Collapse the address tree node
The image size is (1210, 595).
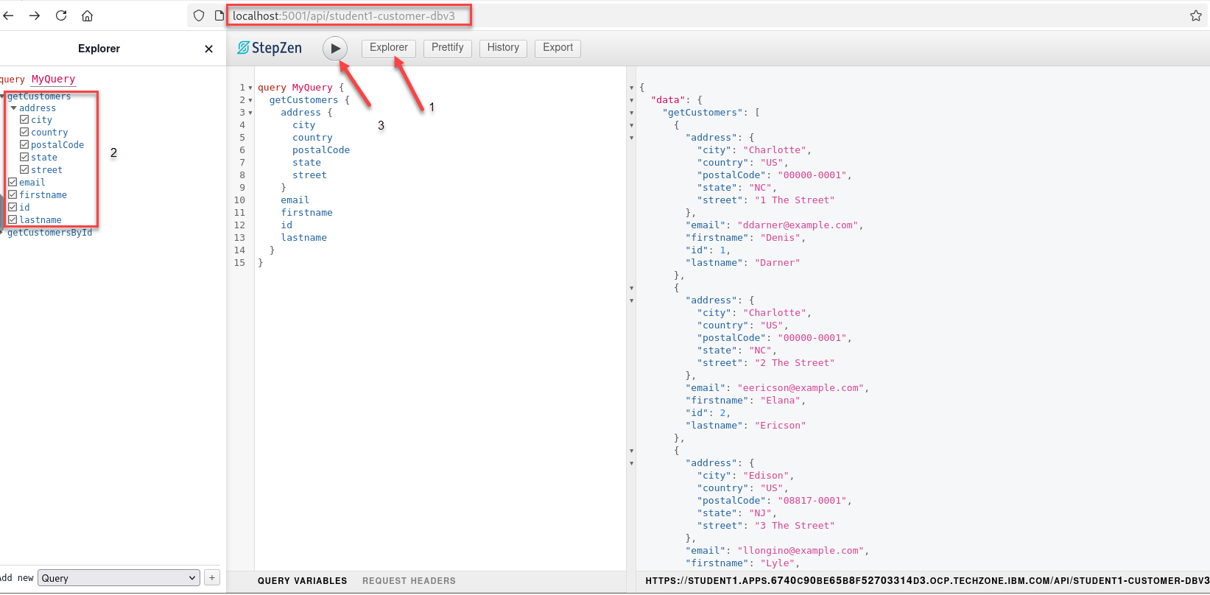coord(13,108)
